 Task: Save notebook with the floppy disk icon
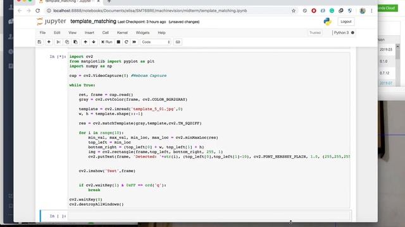click(39, 42)
